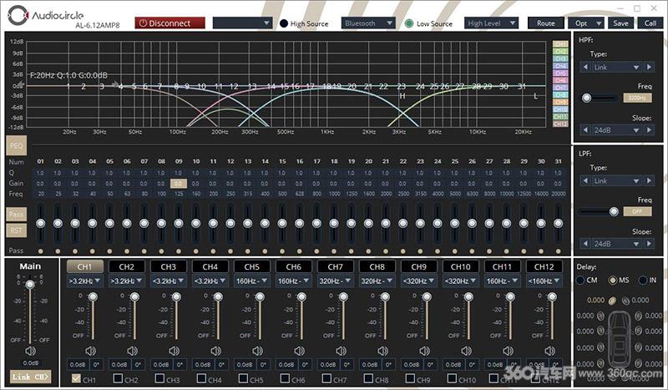Select the CH10 channel tab
The height and width of the screenshot is (390, 668).
click(x=461, y=266)
